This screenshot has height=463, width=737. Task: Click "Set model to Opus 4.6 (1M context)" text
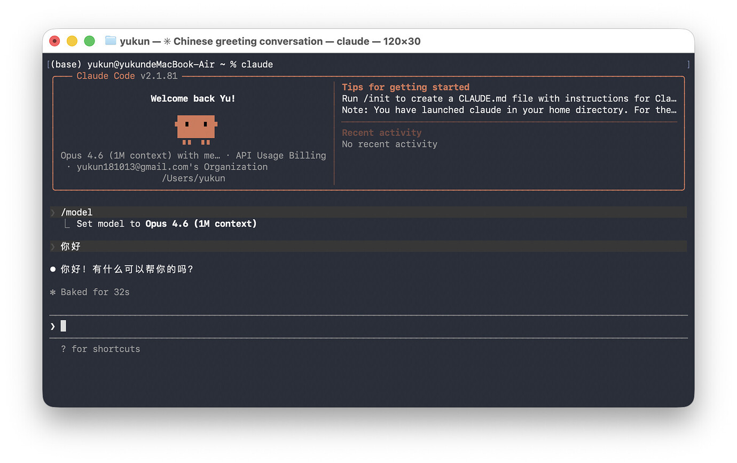[x=167, y=224]
